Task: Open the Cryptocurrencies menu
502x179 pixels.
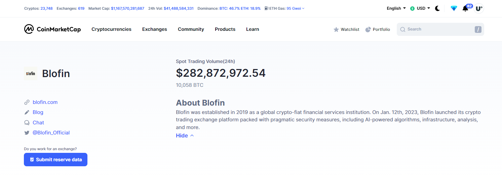Action: [111, 29]
